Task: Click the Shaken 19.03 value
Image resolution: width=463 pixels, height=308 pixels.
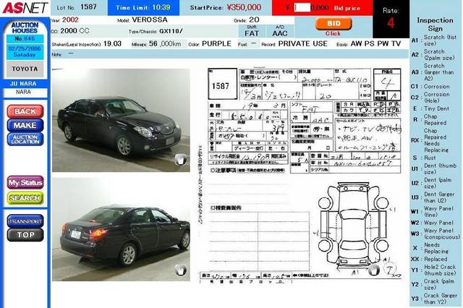Action: [x=113, y=44]
